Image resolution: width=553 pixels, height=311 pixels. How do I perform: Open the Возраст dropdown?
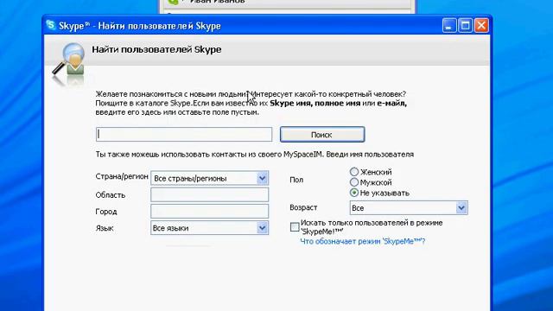click(x=409, y=207)
